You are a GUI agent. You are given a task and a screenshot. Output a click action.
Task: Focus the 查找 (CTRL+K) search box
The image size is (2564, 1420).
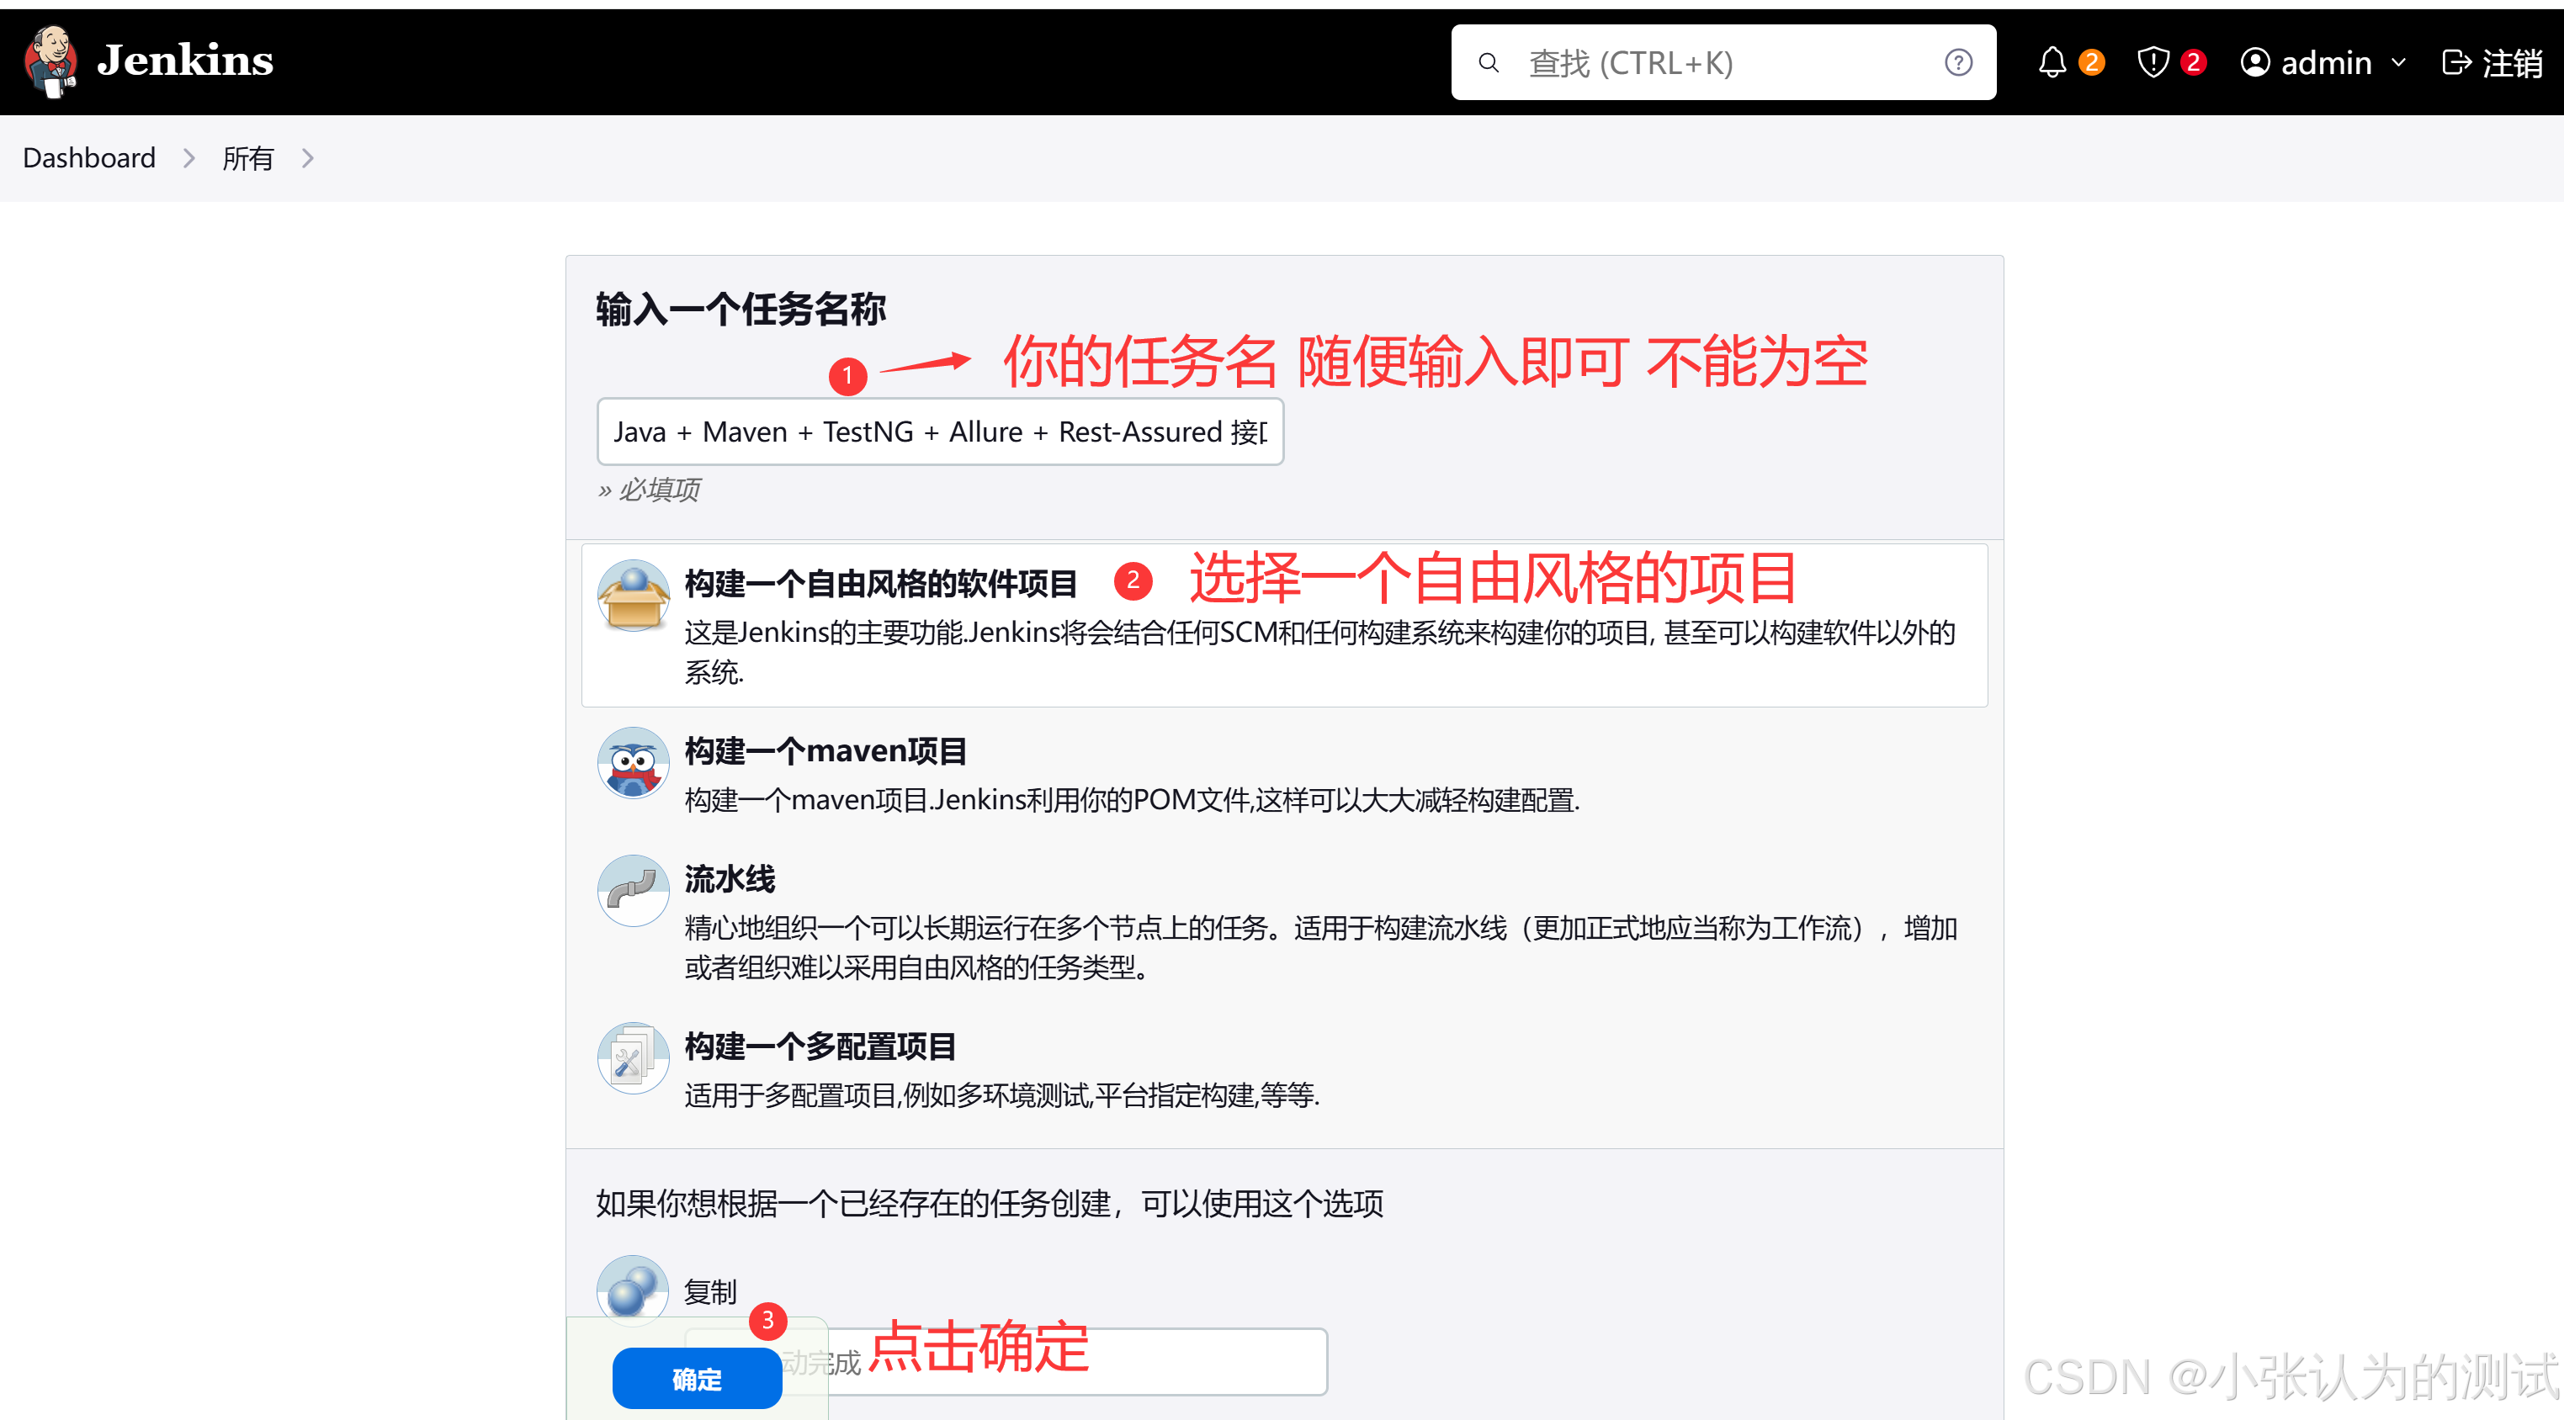1723,63
